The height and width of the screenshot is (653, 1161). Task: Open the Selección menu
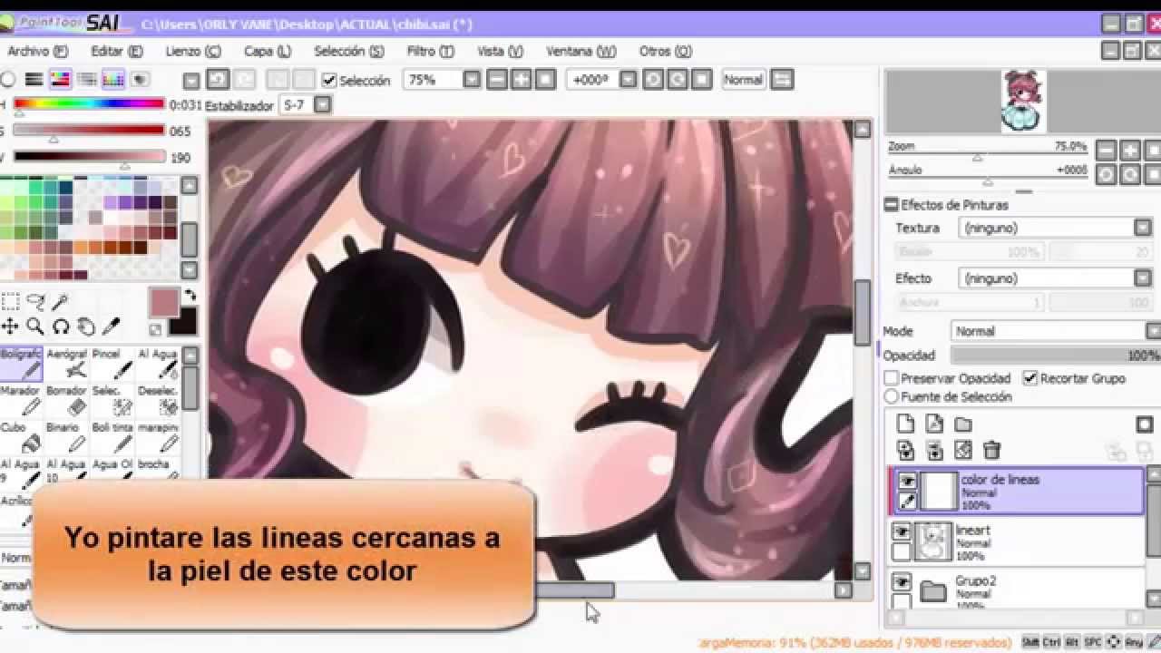[x=349, y=52]
